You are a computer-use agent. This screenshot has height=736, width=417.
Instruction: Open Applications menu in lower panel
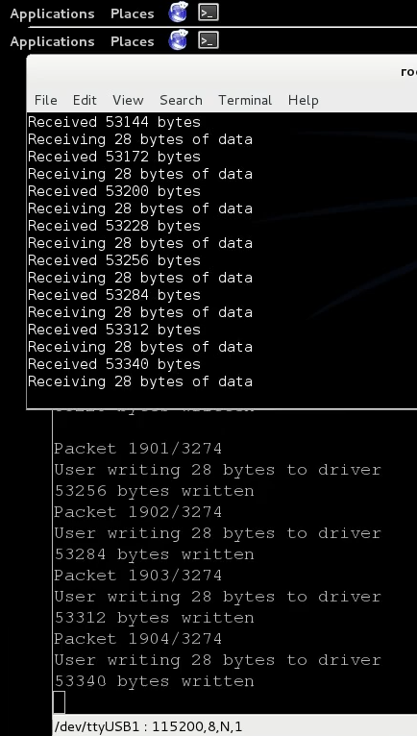pos(52,41)
